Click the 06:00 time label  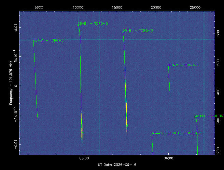[x=169, y=158]
